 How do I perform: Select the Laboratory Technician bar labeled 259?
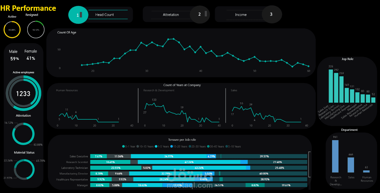click(341, 89)
